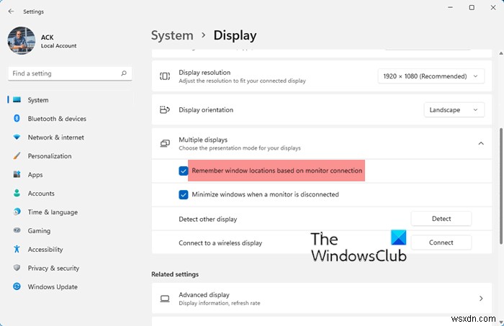504x326 pixels.
Task: Click Connect to a wireless display label
Action: click(x=220, y=243)
